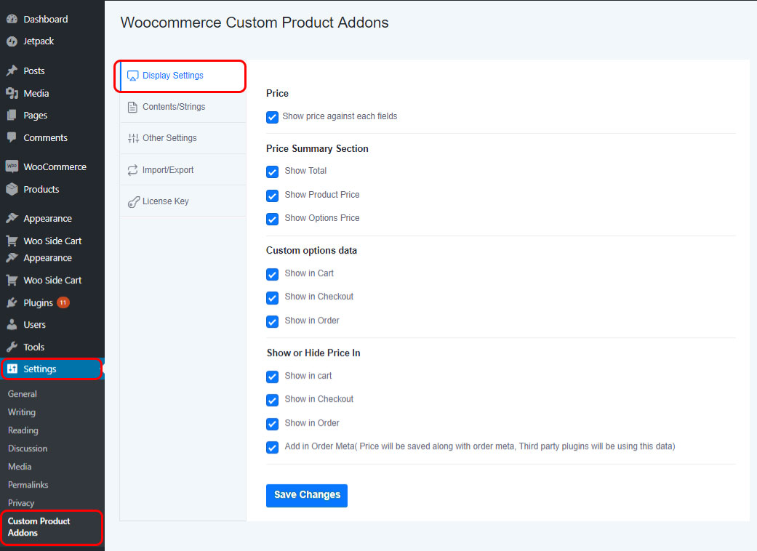
Task: Open Discussion settings submenu link
Action: (x=28, y=449)
